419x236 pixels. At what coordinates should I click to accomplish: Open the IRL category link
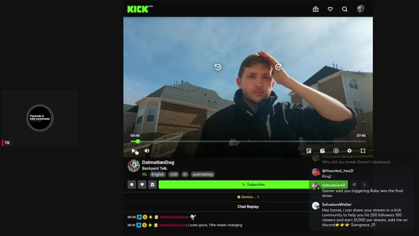coord(145,174)
